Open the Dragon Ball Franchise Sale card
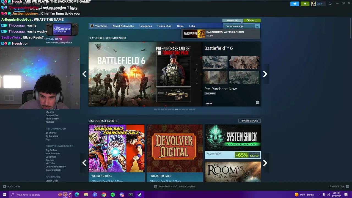 [x=117, y=153]
